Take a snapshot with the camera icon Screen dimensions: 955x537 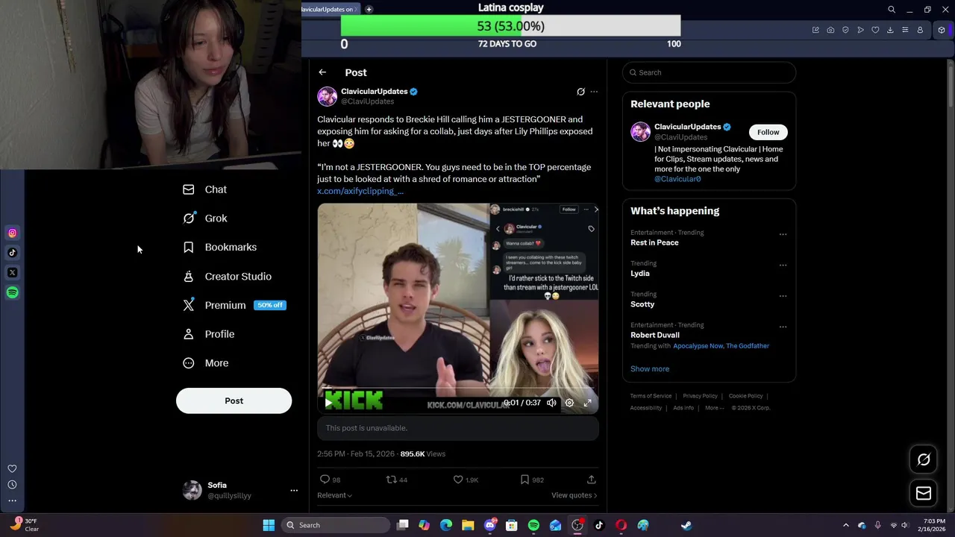point(830,30)
